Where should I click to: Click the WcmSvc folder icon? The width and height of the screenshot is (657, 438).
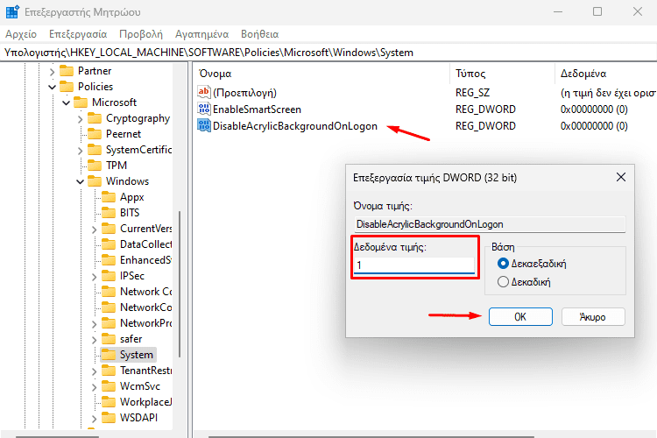tap(109, 386)
